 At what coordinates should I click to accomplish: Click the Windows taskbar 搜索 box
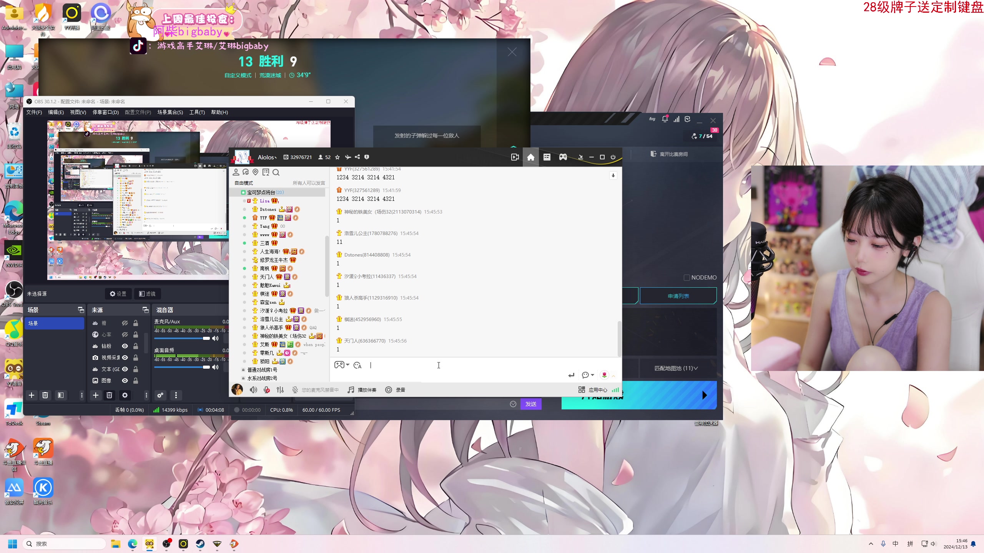64,544
